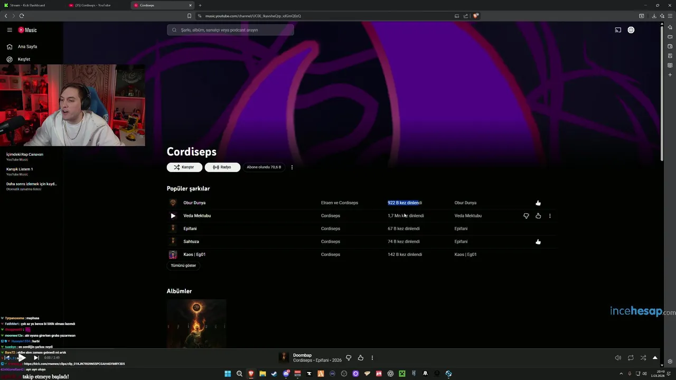
Task: Open the YouTube Music hamburger menu
Action: coord(10,30)
